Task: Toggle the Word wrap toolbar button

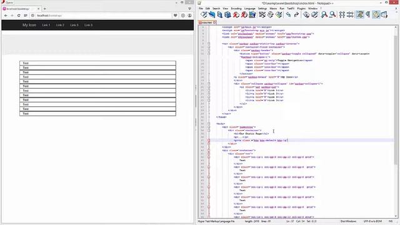Action: 360,15
